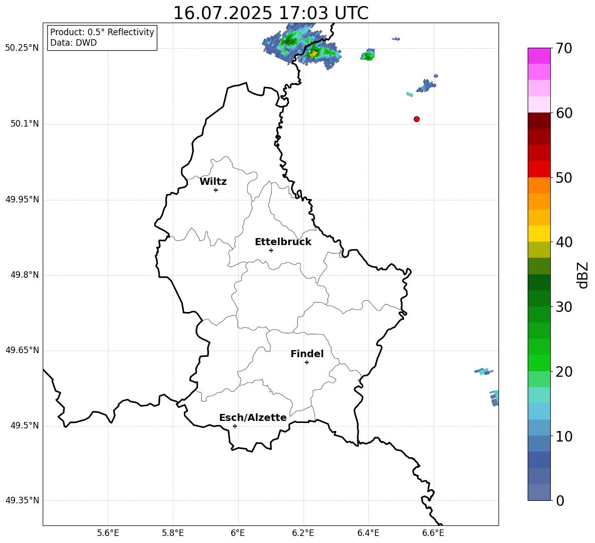Click the 6.2°E longitude label
The height and width of the screenshot is (543, 595).
pos(303,533)
